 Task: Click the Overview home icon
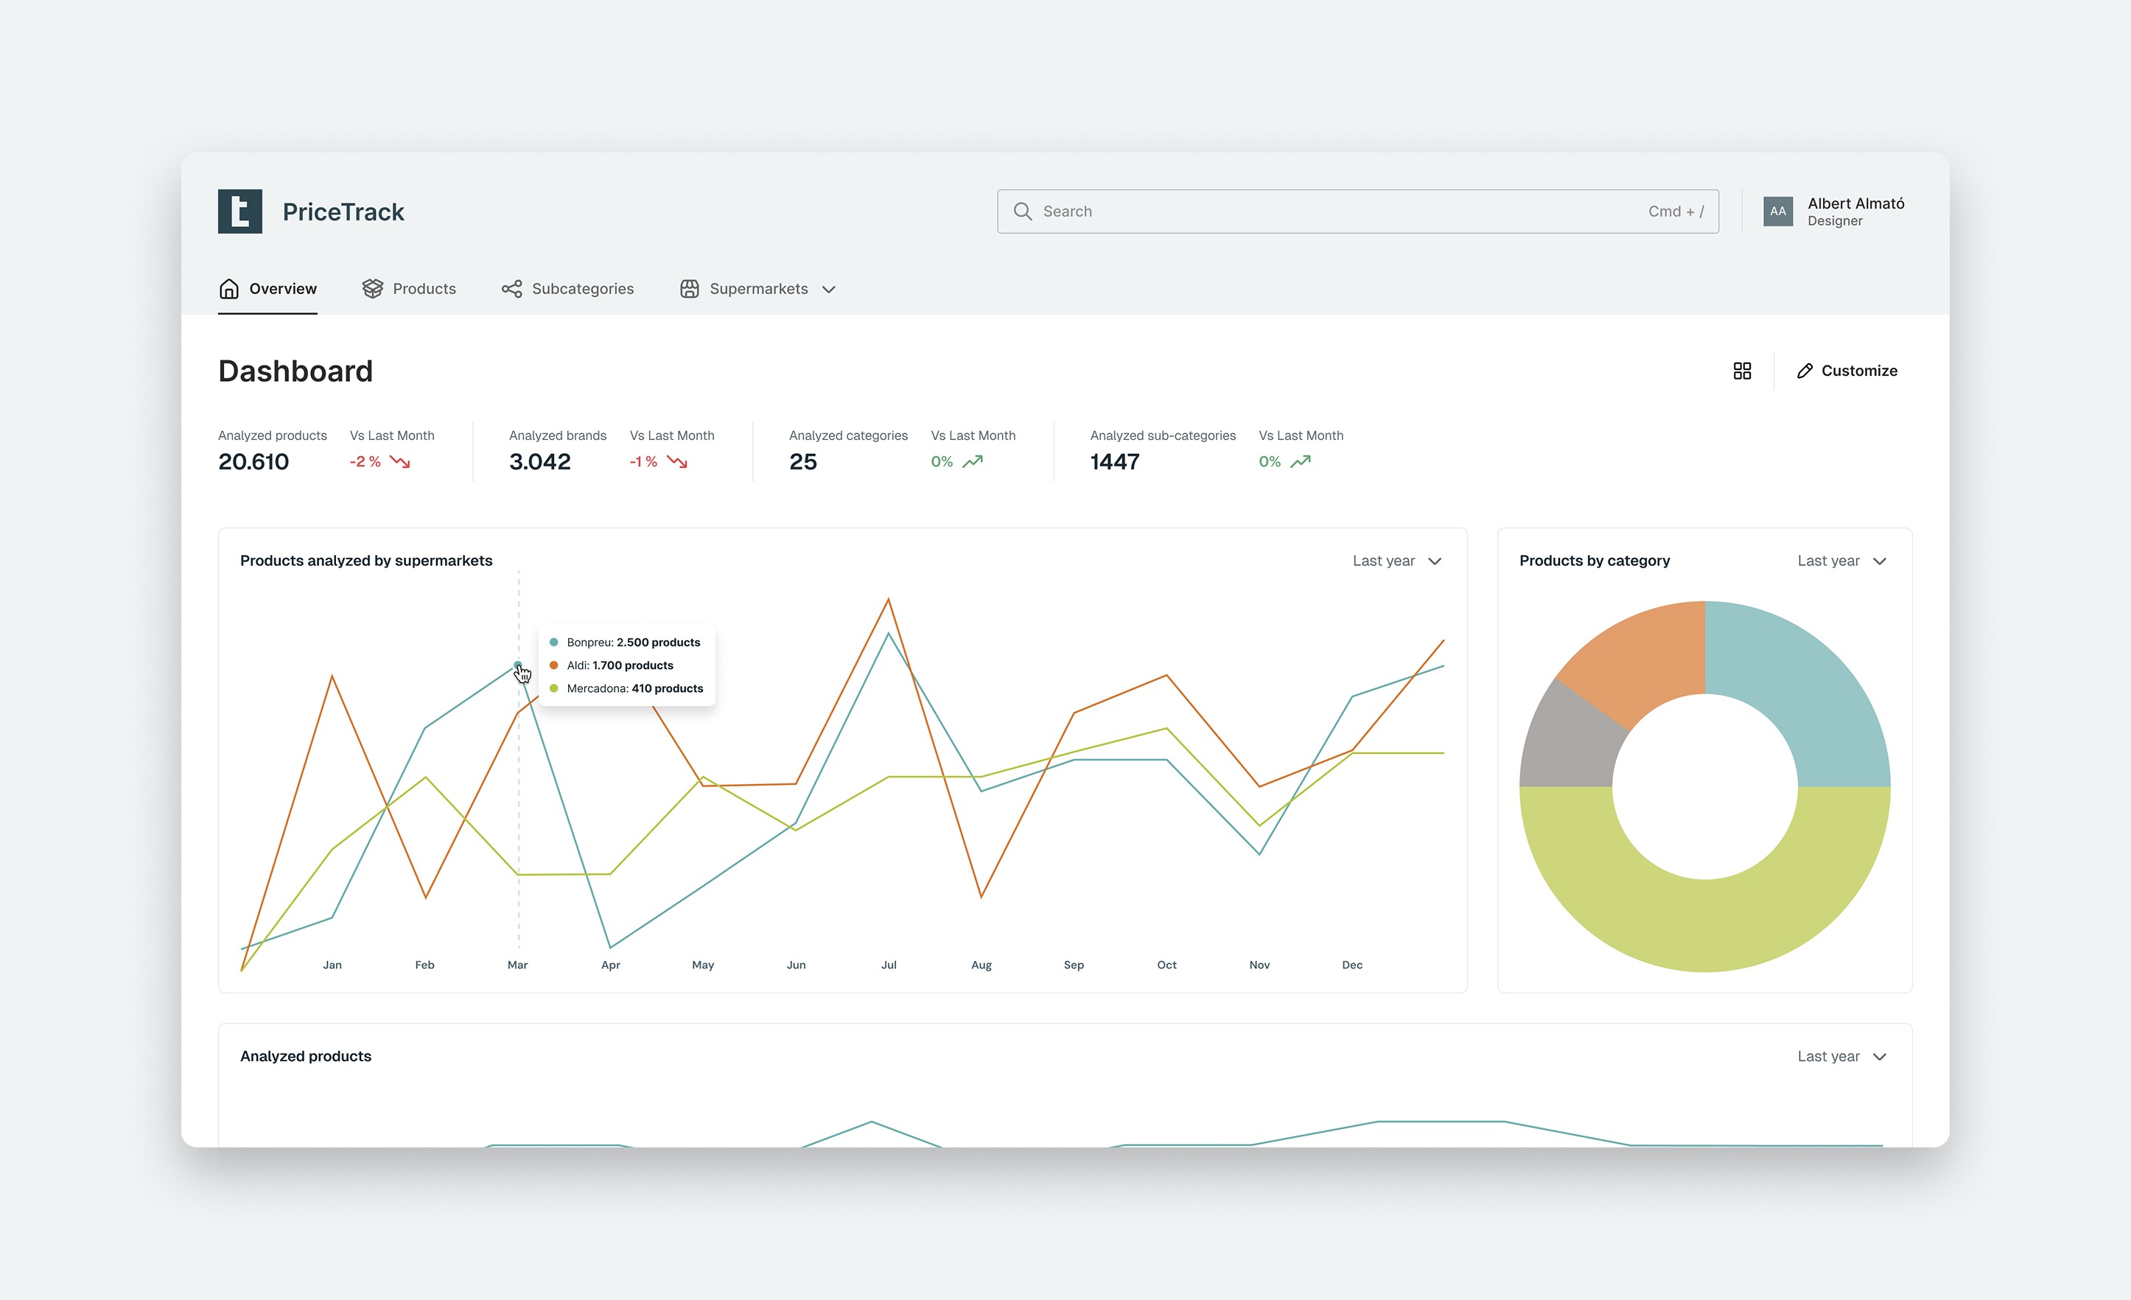coord(228,288)
